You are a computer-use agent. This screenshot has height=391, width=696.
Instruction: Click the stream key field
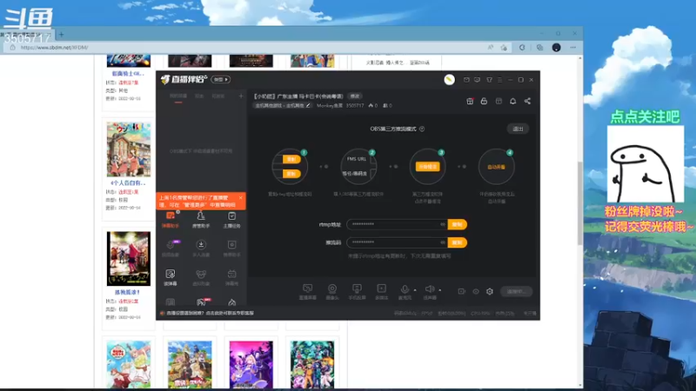[x=397, y=242]
